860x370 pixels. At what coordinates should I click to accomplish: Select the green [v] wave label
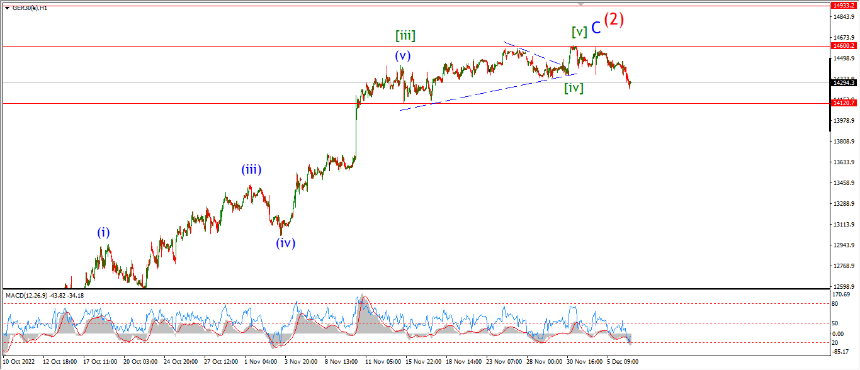[579, 31]
